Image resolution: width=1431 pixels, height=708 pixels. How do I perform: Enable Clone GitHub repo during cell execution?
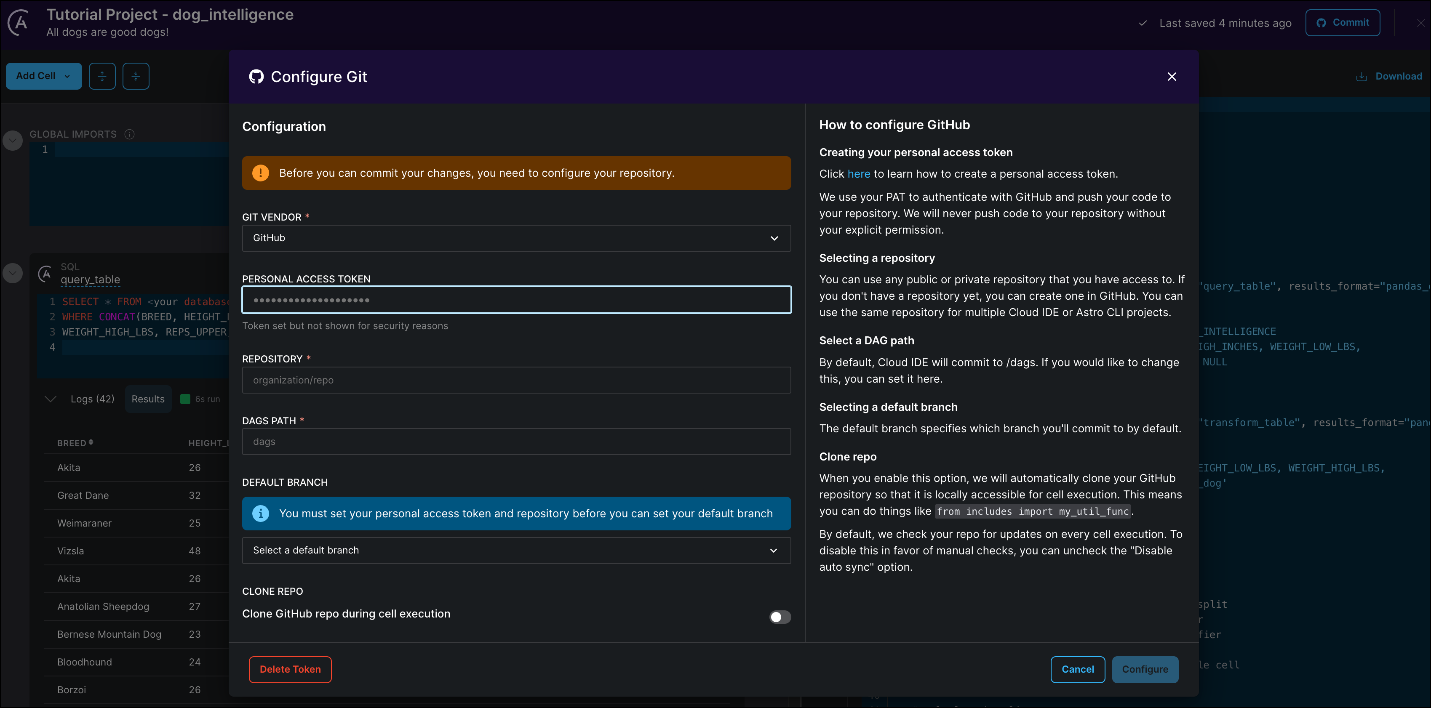click(x=780, y=617)
